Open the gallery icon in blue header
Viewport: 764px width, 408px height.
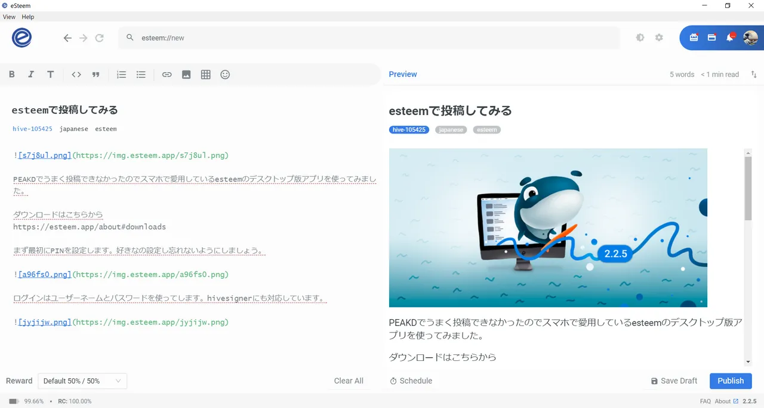click(x=694, y=38)
